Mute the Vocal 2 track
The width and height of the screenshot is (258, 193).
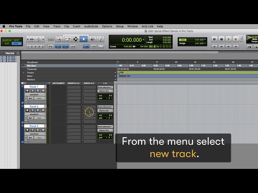(43, 110)
